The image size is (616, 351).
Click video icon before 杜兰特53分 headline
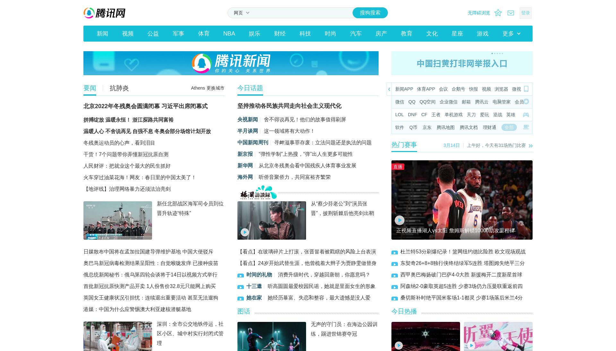point(395,252)
